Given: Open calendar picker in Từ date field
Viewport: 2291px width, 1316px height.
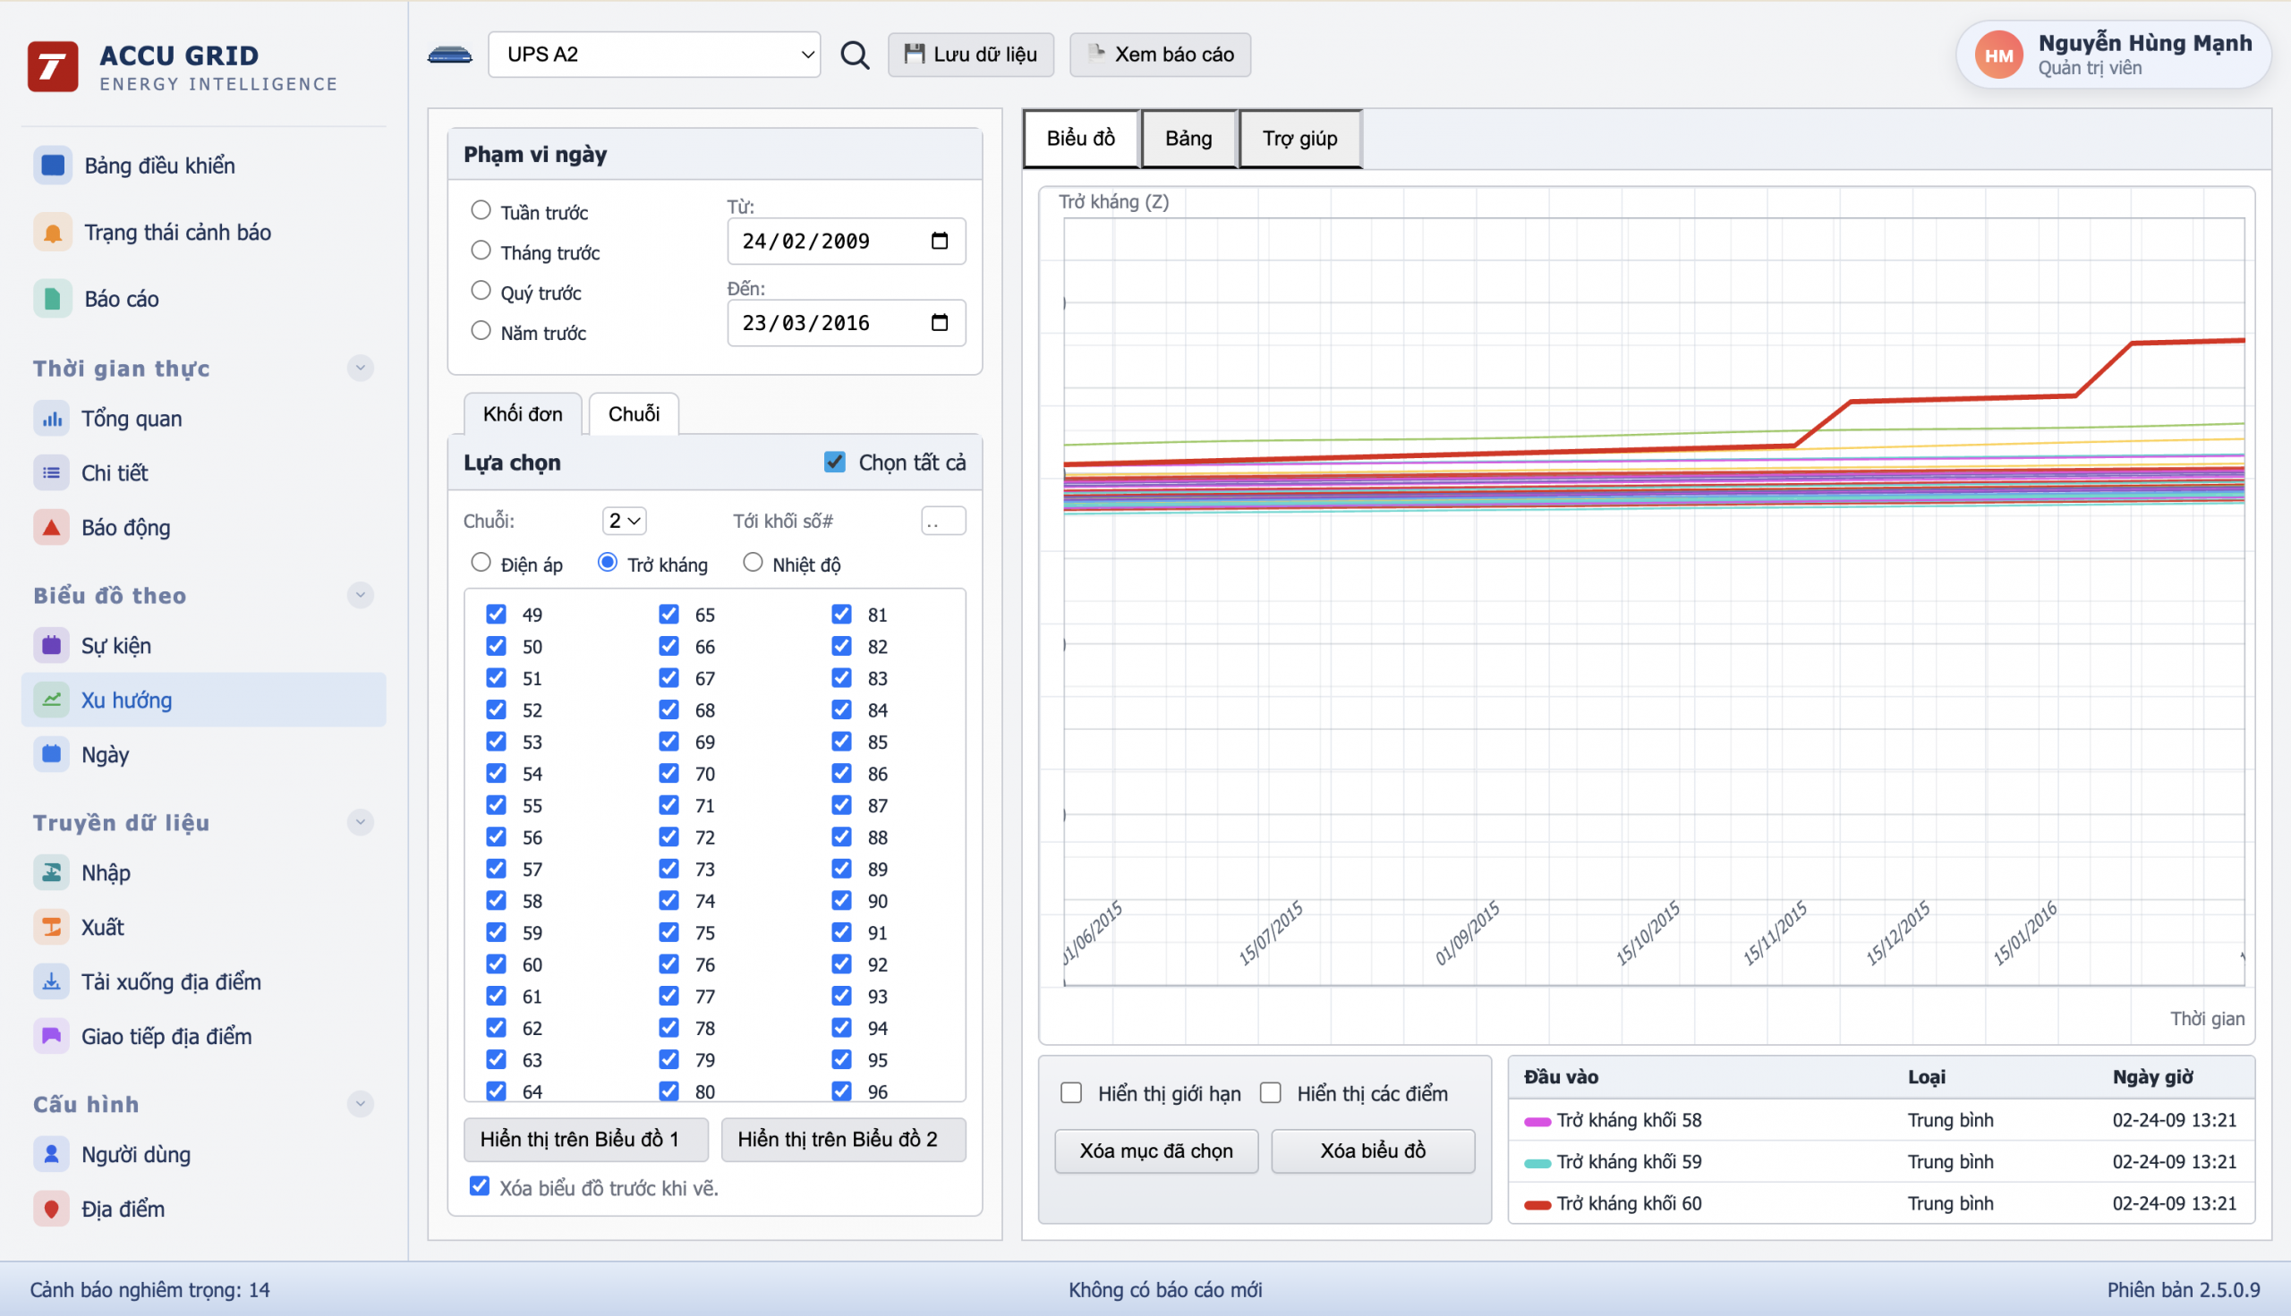Looking at the screenshot, I should point(940,242).
